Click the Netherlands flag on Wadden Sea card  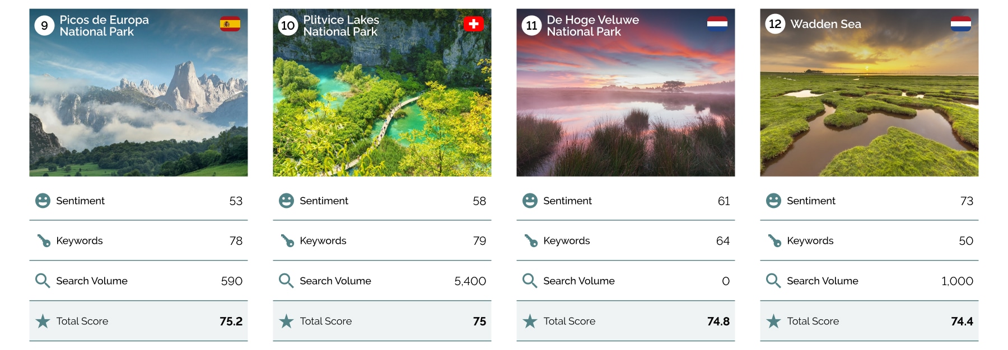coord(960,24)
